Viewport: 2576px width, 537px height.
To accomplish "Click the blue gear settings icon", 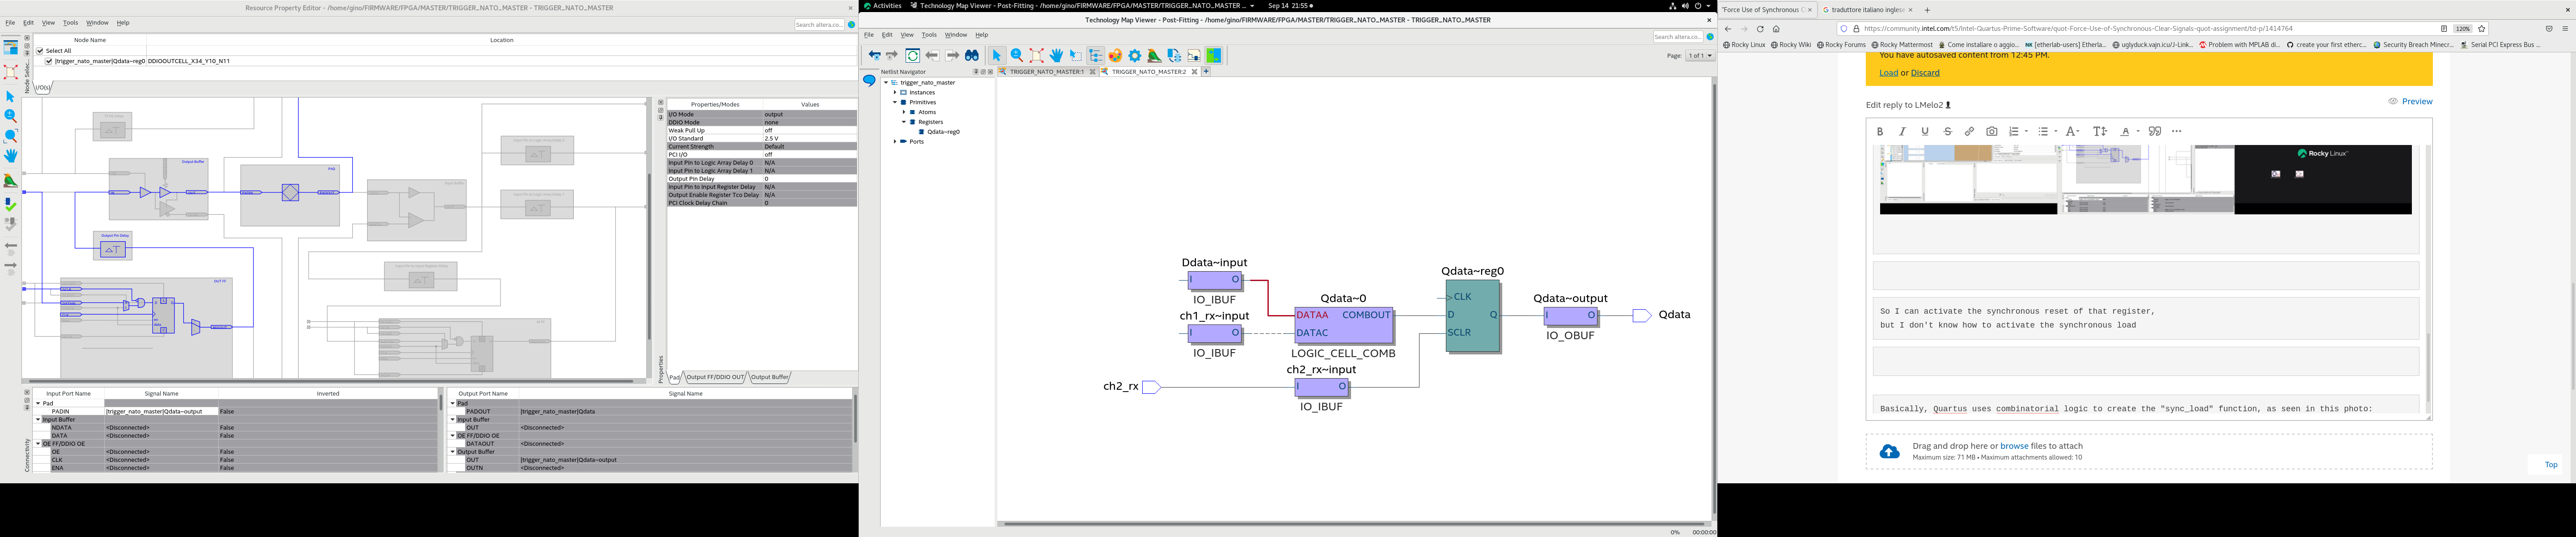I will coord(1135,56).
